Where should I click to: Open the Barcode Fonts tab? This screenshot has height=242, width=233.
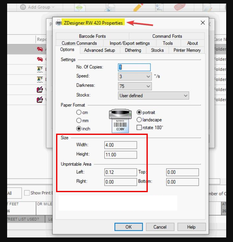pyautogui.click(x=92, y=36)
